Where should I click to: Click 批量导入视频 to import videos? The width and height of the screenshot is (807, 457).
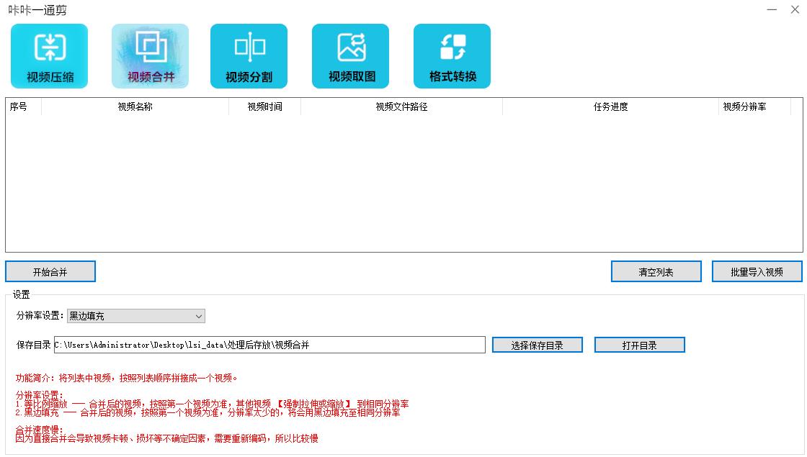pyautogui.click(x=757, y=271)
